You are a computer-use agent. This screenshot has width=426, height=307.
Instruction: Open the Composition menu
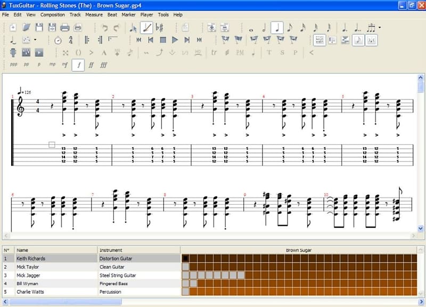(x=52, y=15)
